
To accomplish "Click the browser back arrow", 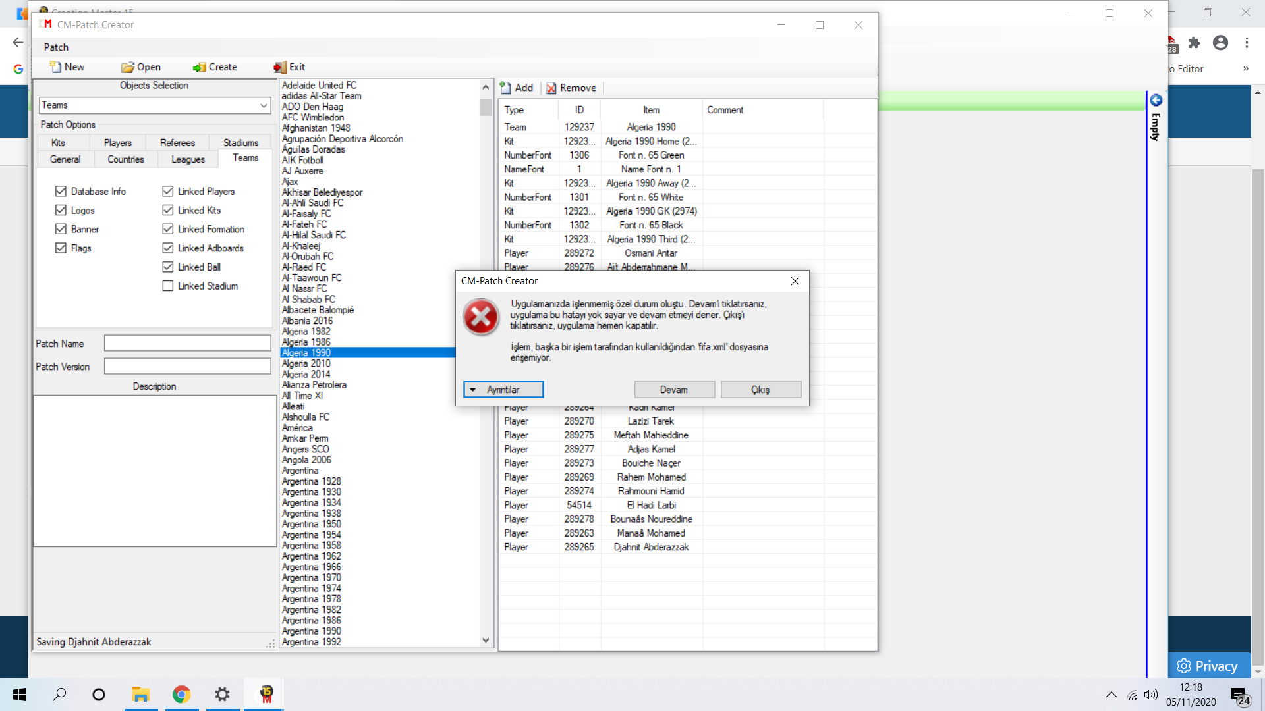I will (18, 43).
